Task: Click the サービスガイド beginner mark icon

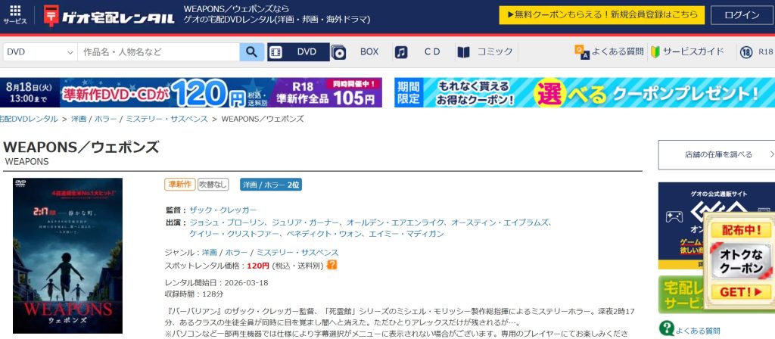Action: pos(655,52)
